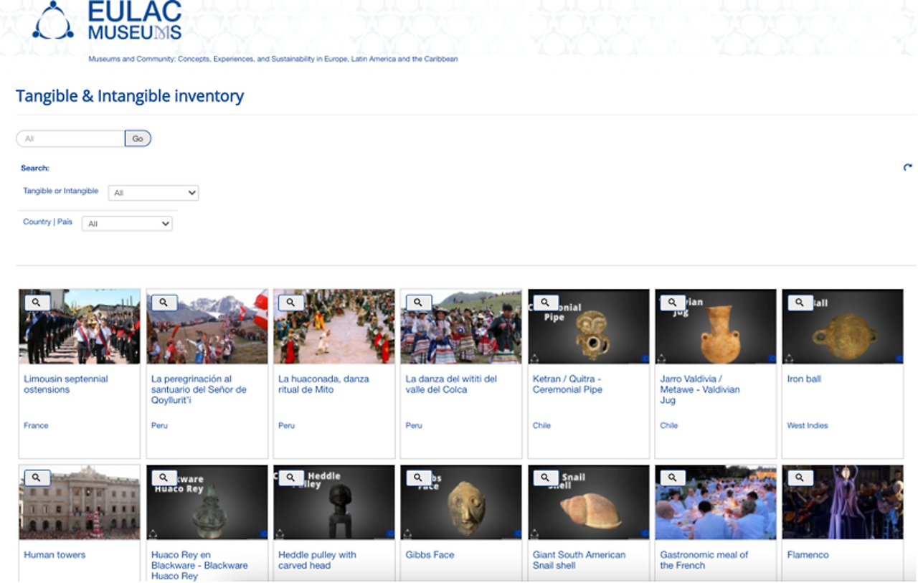This screenshot has width=918, height=583.
Task: Click the Snail shell thumbnail image
Action: tap(589, 502)
